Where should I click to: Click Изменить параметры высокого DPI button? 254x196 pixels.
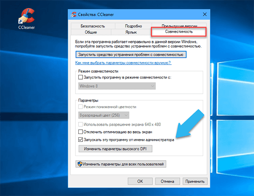[x=115, y=149]
